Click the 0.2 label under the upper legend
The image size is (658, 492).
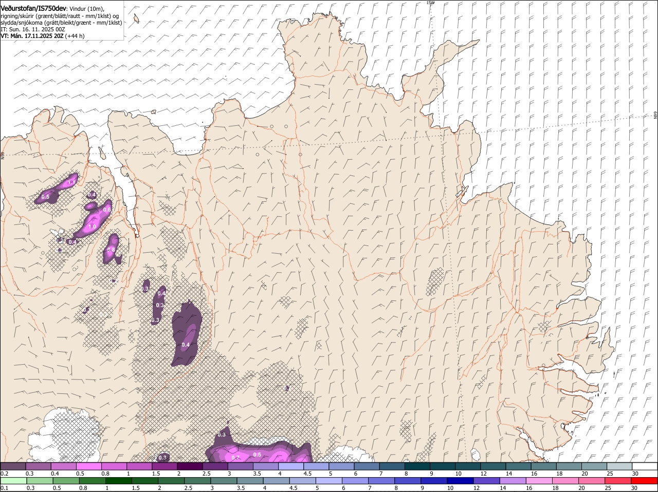(4, 474)
